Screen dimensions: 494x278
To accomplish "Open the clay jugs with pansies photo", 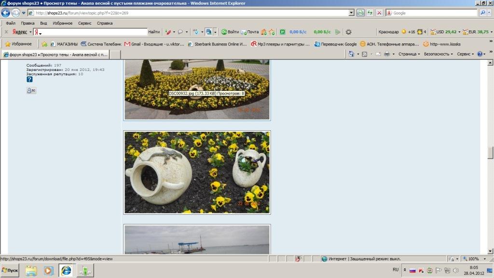I will 197,172.
